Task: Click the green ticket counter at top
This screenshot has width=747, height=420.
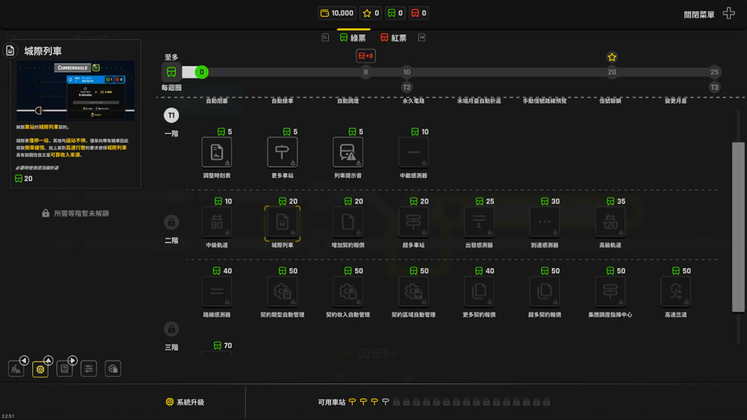Action: [x=395, y=13]
